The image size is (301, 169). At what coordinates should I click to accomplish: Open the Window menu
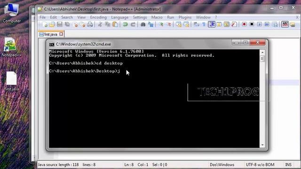[x=203, y=17]
